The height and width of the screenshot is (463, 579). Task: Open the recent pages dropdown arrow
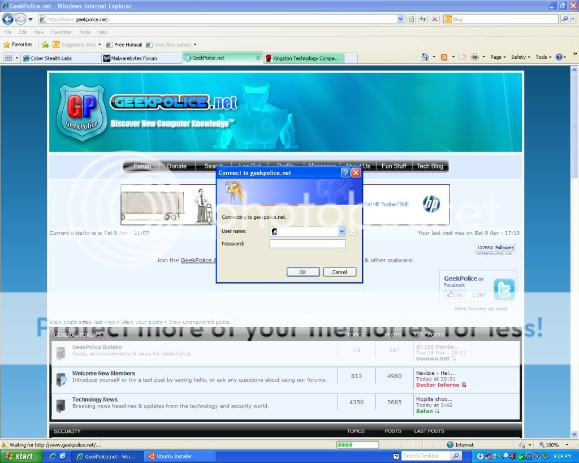(31, 19)
